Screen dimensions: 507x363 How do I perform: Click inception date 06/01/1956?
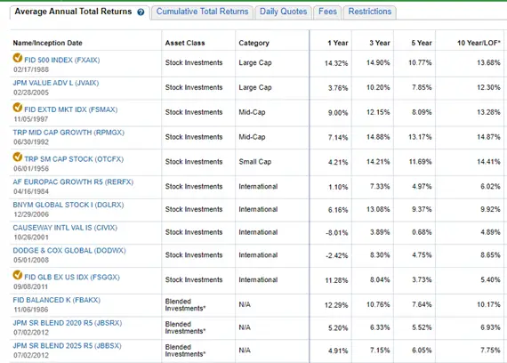31,169
